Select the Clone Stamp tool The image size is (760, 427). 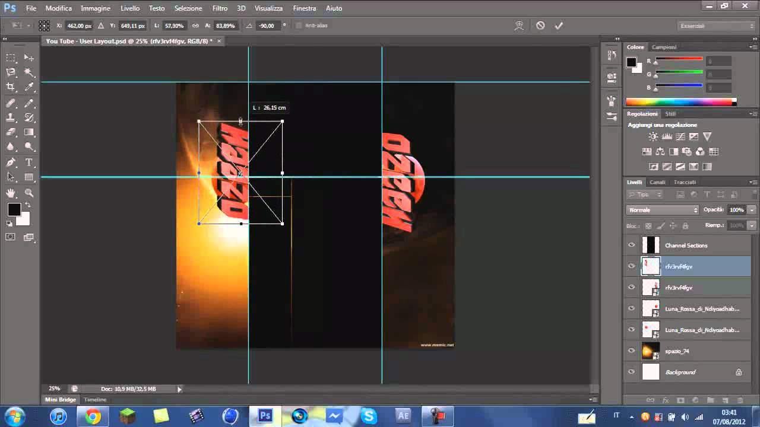11,117
